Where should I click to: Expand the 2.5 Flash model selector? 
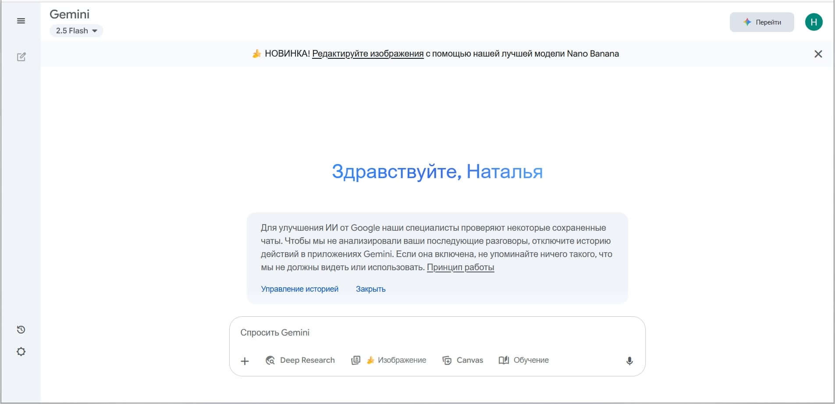coord(76,31)
